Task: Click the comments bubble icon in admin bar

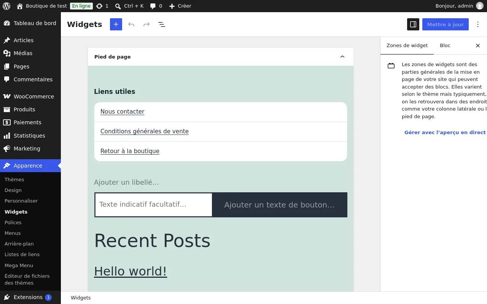Action: [x=153, y=6]
